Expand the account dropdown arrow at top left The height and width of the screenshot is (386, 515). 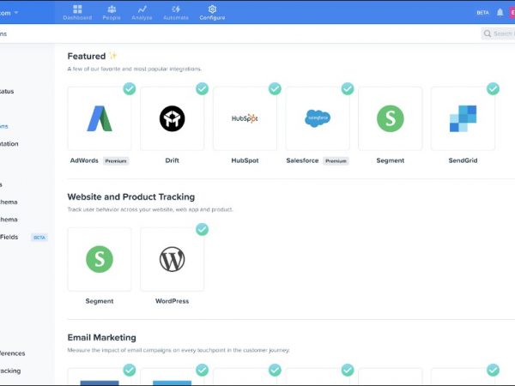pyautogui.click(x=15, y=12)
